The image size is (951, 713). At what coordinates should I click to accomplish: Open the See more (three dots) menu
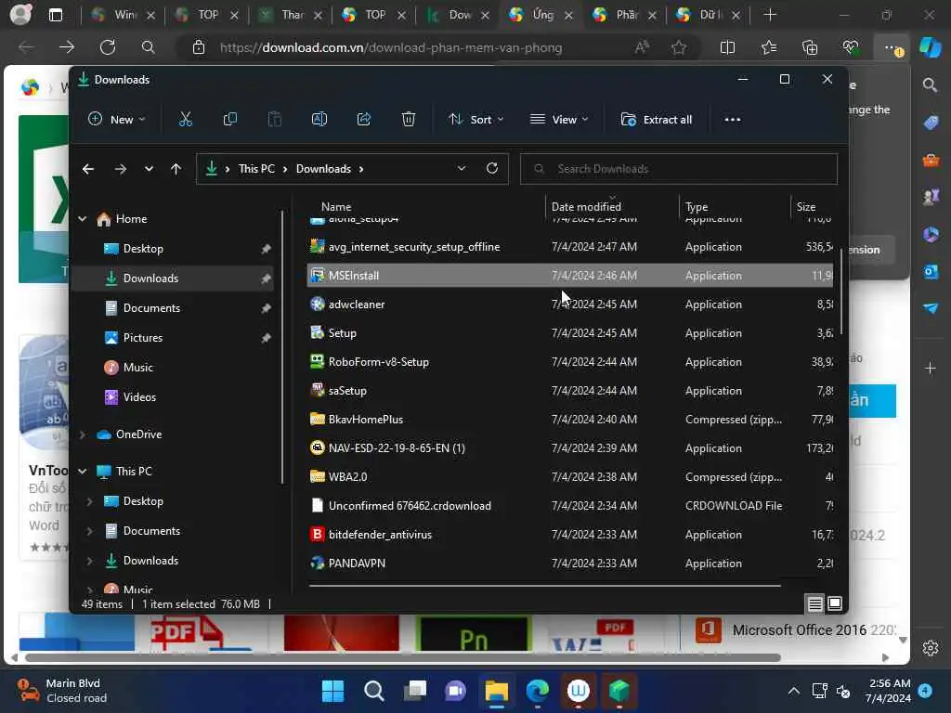[x=732, y=120]
